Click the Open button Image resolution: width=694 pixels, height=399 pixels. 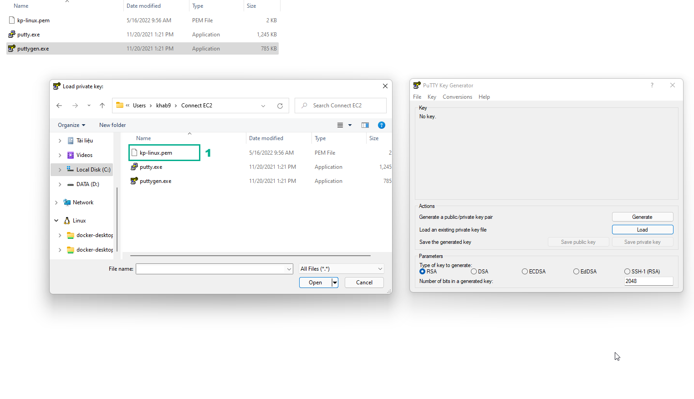[x=315, y=283]
